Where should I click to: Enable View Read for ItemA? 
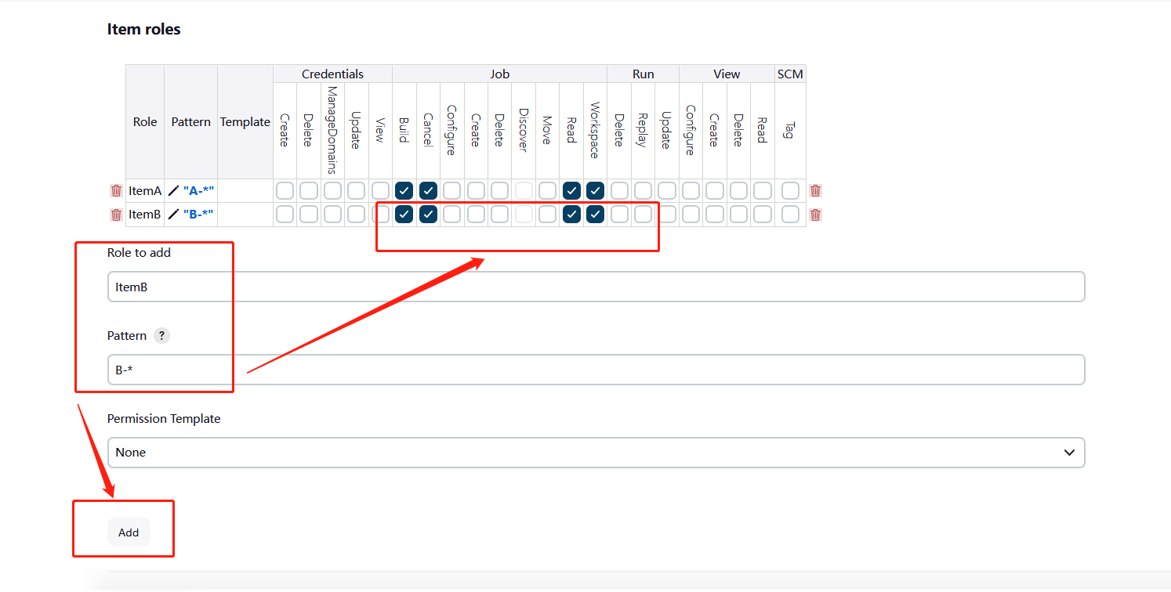click(763, 190)
